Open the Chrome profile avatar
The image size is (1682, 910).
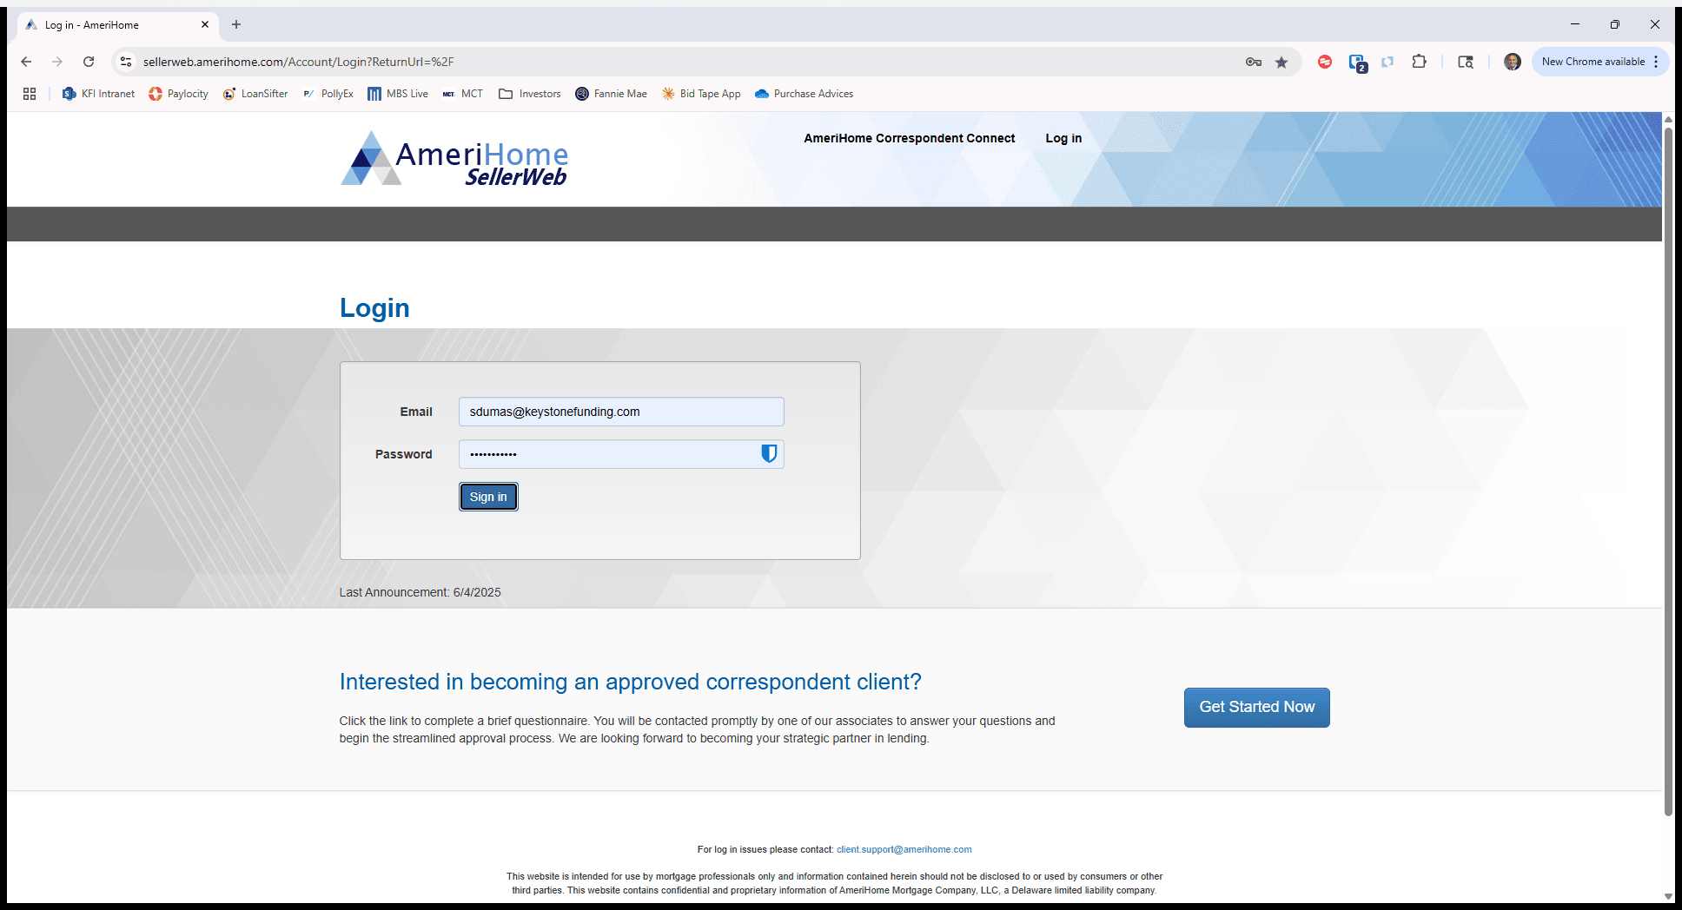(1513, 62)
